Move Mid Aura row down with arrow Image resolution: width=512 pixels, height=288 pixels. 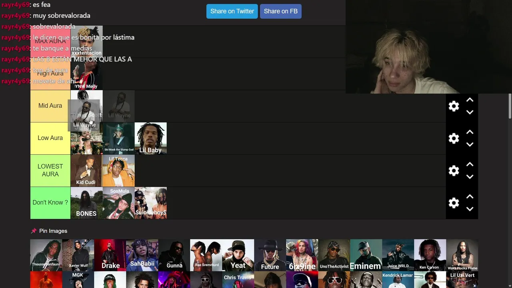coord(470,112)
